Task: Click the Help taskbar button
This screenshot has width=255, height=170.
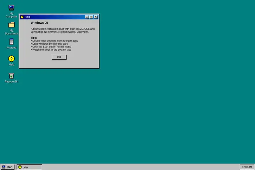Action: point(29,167)
